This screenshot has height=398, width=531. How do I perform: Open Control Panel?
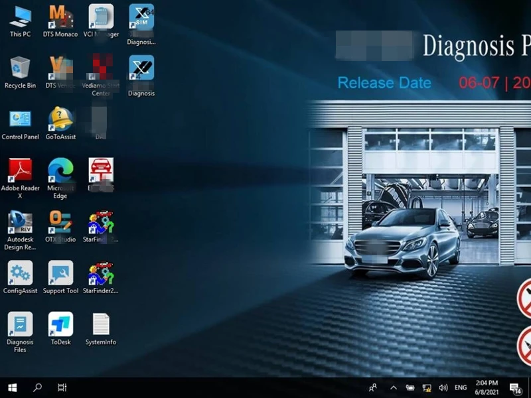[x=20, y=124]
